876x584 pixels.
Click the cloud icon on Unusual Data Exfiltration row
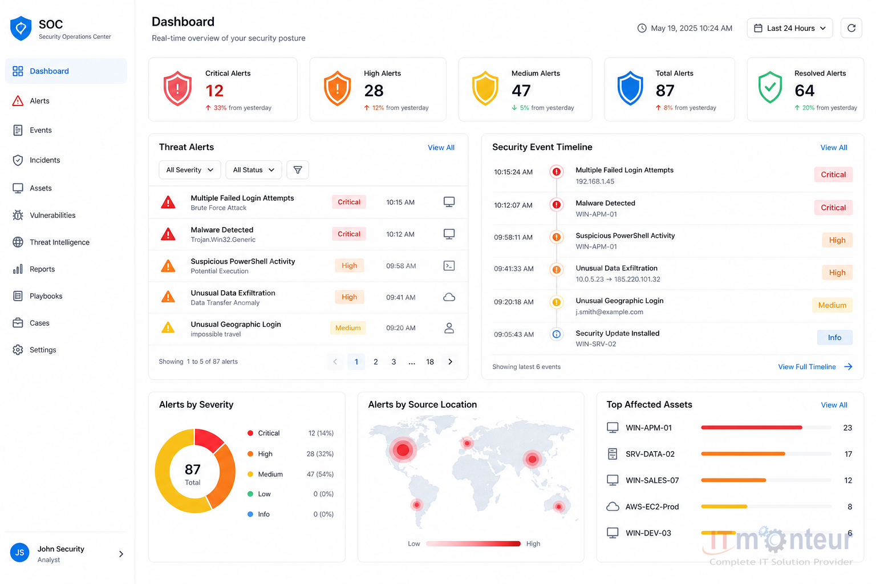449,297
